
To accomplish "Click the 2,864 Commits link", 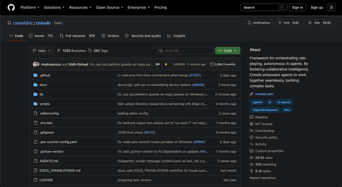I will coord(222,64).
